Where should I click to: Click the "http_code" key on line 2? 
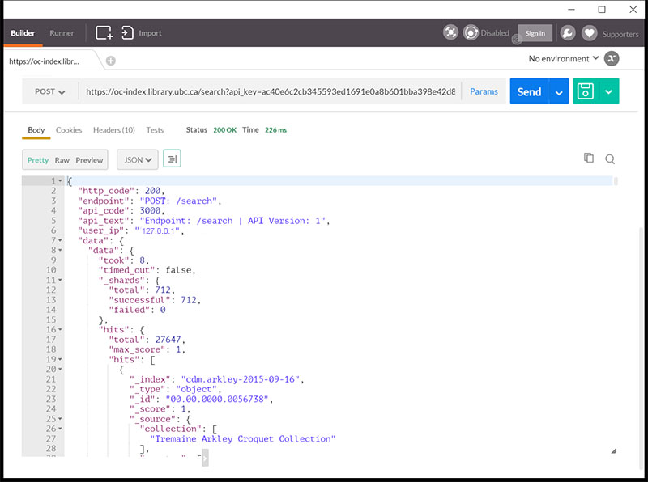[x=106, y=191]
